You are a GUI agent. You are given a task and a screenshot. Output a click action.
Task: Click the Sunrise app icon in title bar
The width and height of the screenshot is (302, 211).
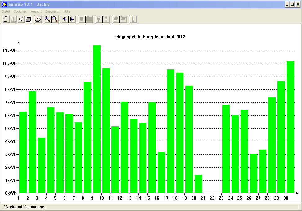(4, 4)
